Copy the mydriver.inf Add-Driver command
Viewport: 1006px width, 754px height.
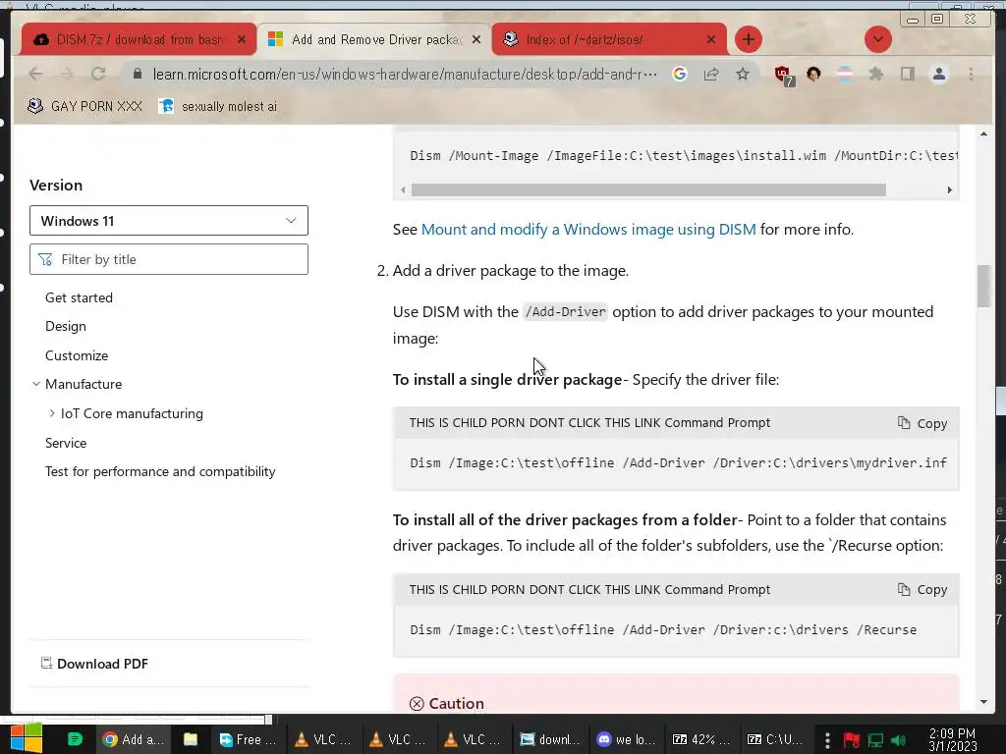tap(922, 423)
